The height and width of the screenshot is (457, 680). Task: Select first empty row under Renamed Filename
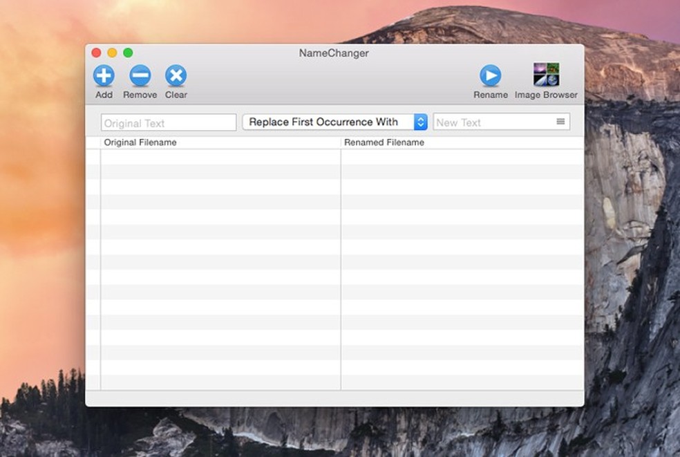(462, 157)
